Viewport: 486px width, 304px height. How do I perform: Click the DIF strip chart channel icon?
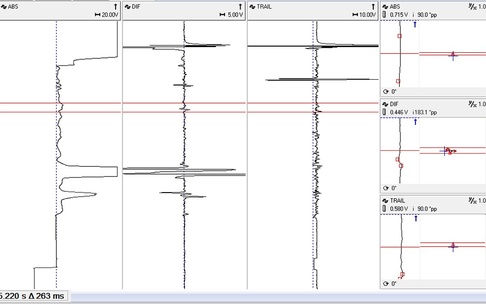pos(127,7)
